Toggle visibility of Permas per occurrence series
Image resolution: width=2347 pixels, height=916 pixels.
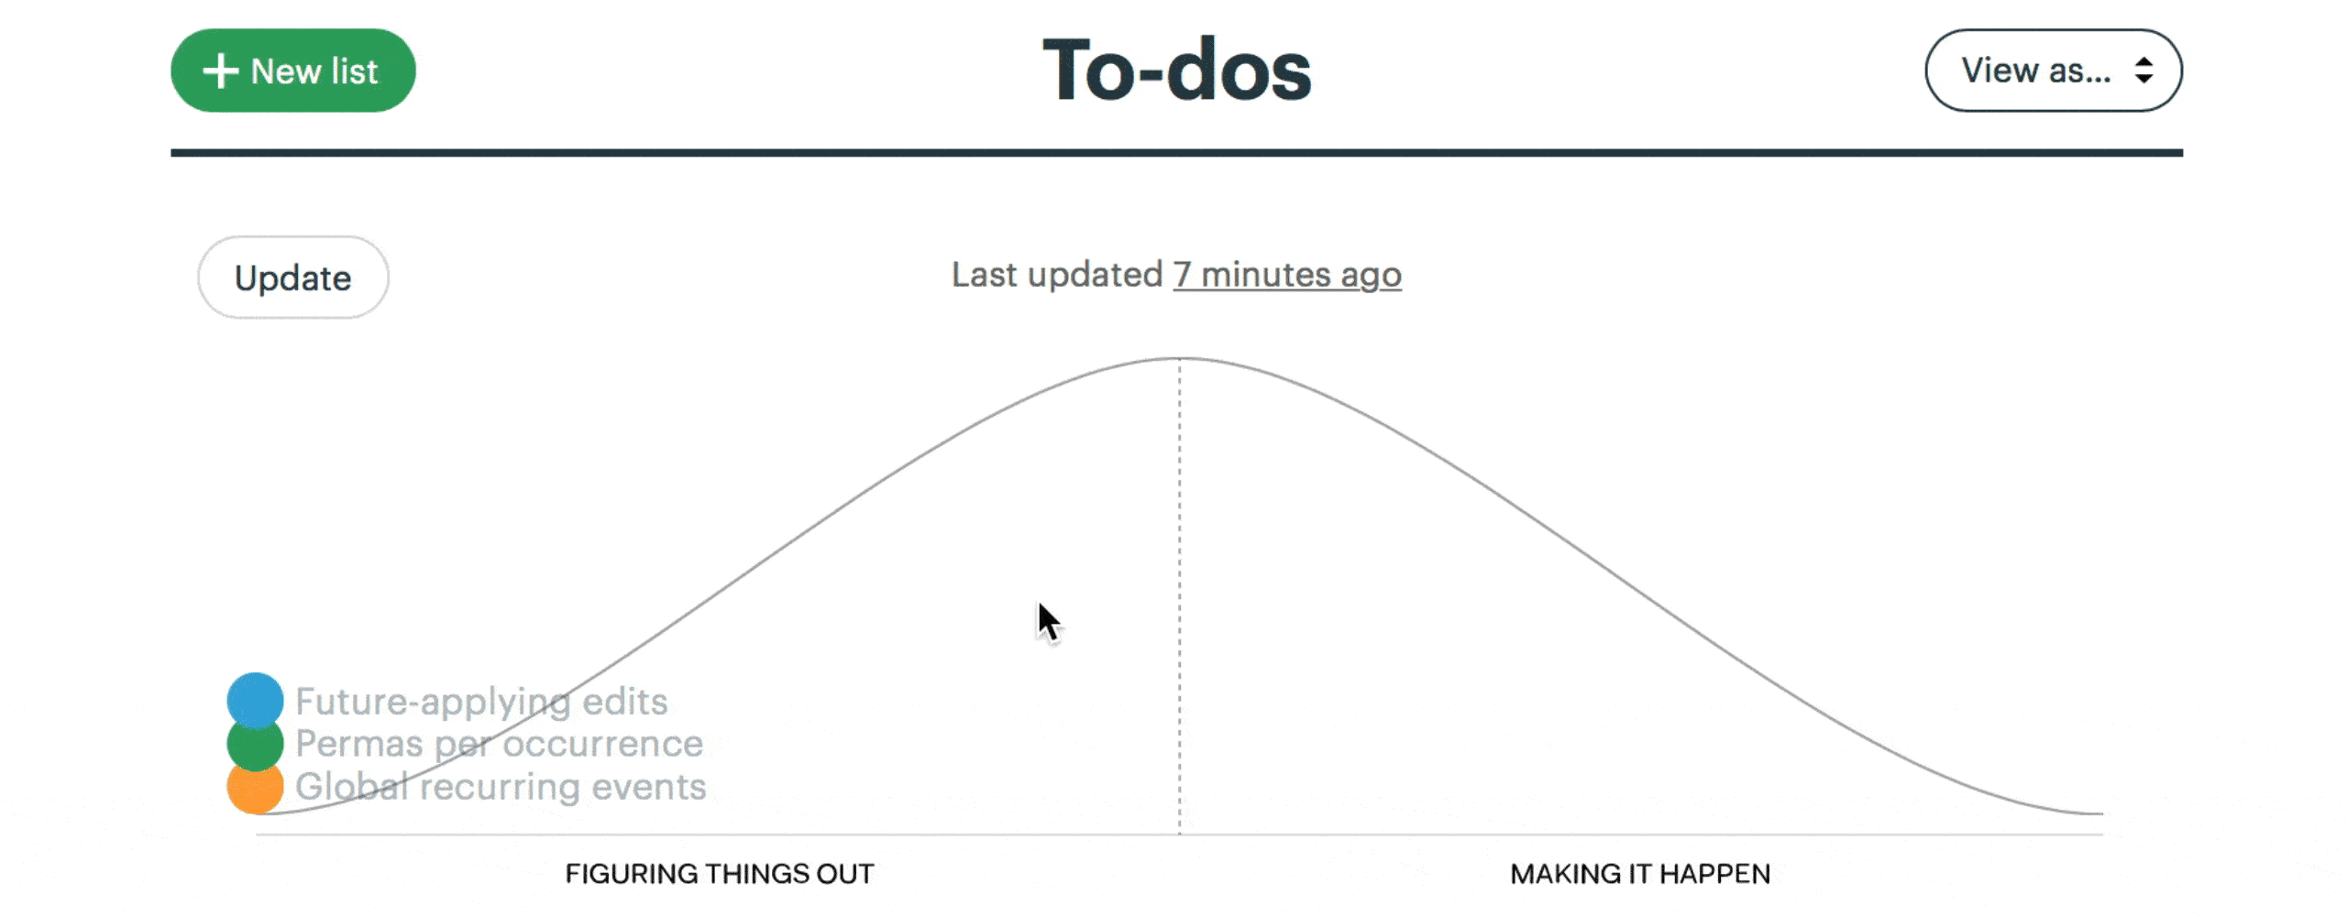[x=254, y=744]
